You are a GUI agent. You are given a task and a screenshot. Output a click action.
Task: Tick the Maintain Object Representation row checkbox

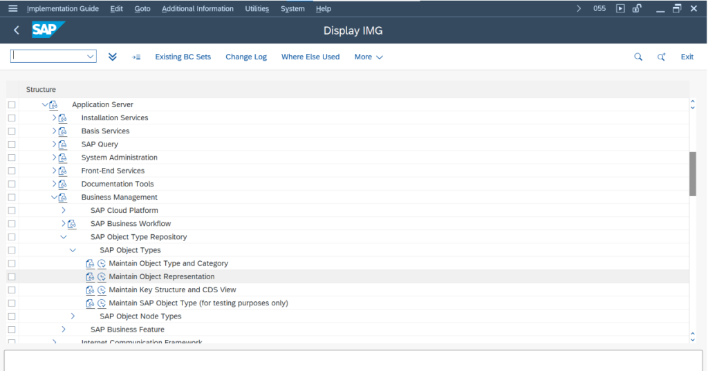(12, 276)
